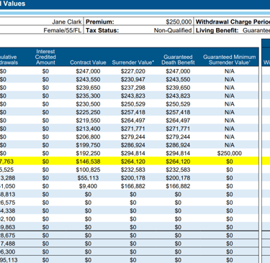Select the $9,400 contract value cell
This screenshot has height=263, width=270.
point(88,186)
